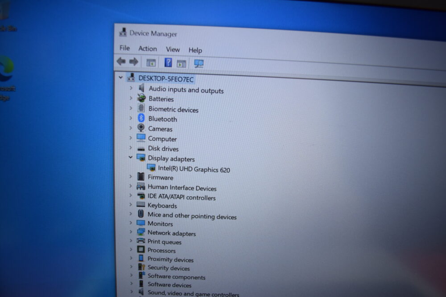Image resolution: width=446 pixels, height=297 pixels.
Task: Click the Batteries category icon
Action: point(141,98)
